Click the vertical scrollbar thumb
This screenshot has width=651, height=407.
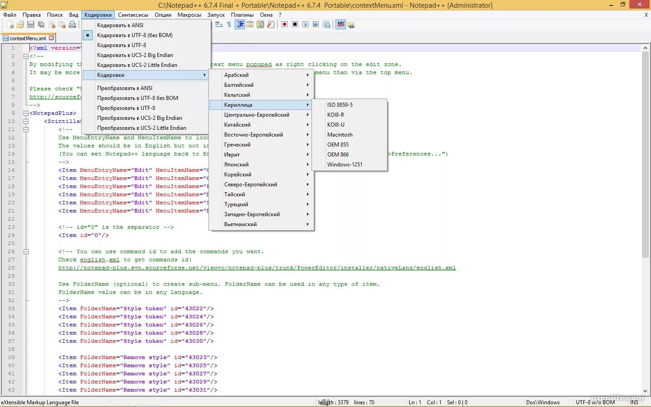coord(645,155)
